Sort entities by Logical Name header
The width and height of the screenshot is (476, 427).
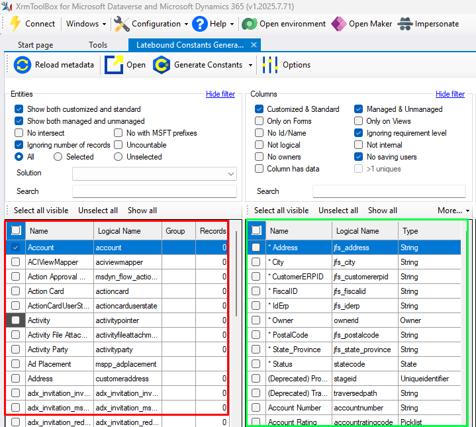tap(128, 231)
